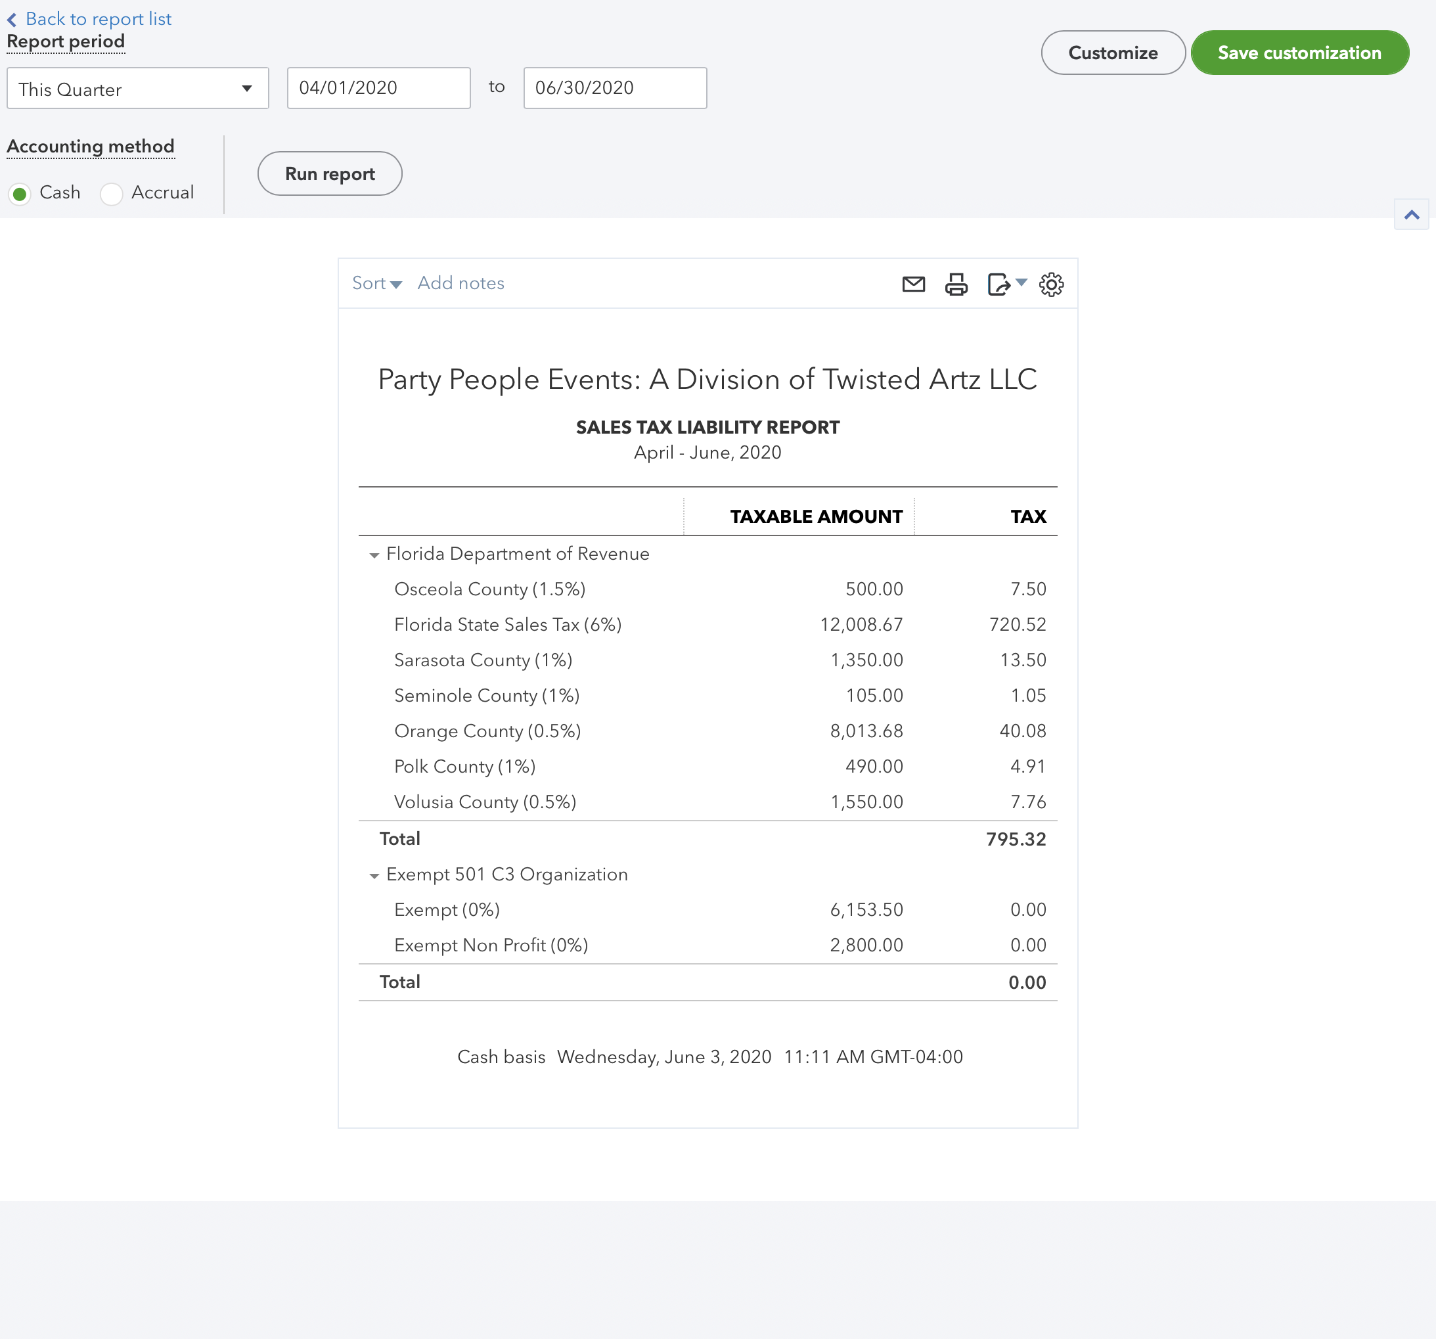1436x1339 pixels.
Task: Open the export dropdown arrow
Action: pos(1021,282)
